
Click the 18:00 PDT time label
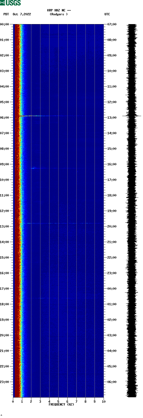tap(5, 304)
